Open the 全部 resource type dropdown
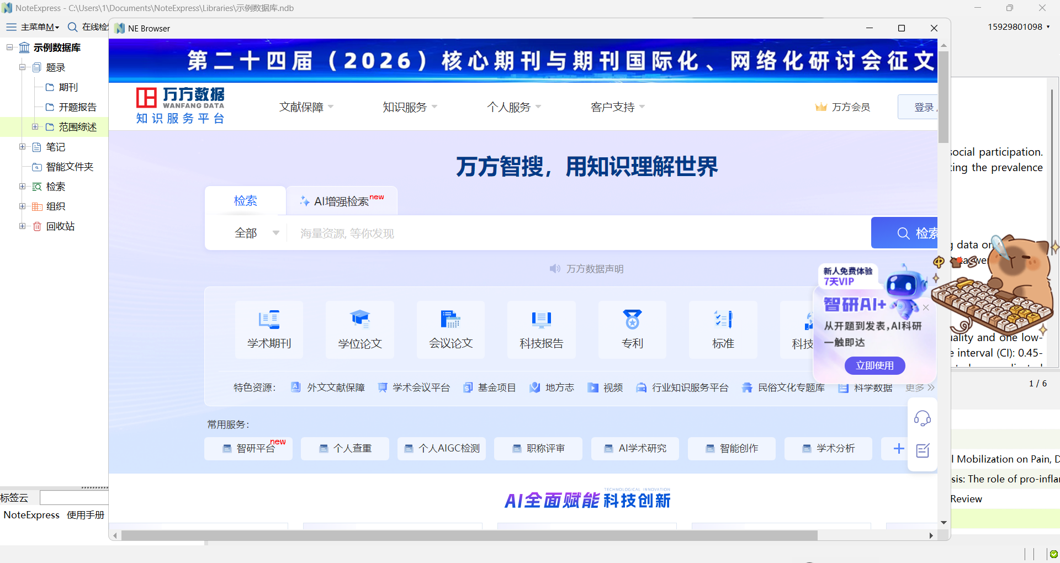Image resolution: width=1060 pixels, height=563 pixels. pyautogui.click(x=257, y=232)
